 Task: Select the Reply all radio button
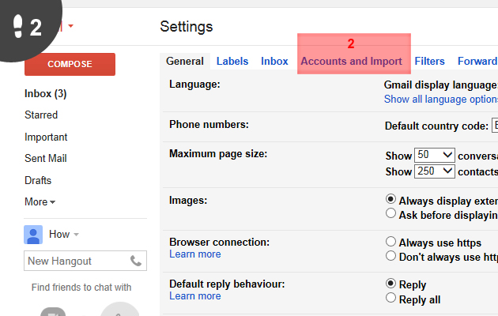point(390,298)
